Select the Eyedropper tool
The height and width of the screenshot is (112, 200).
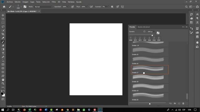pos(3,38)
